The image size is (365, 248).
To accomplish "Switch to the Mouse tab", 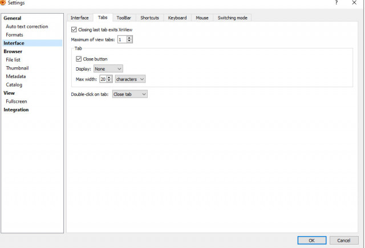I will (202, 18).
